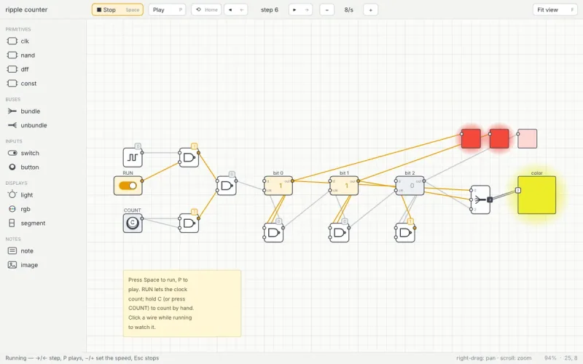This screenshot has height=364, width=583.
Task: Select the nand primitive in sidebar
Action: (21, 55)
